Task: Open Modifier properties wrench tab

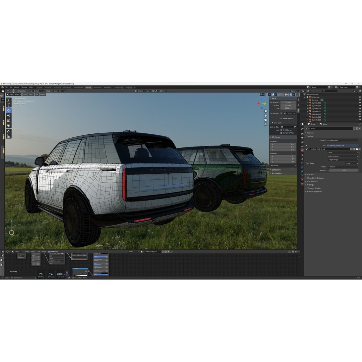Action: [302, 159]
